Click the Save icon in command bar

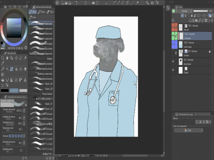[70, 3]
